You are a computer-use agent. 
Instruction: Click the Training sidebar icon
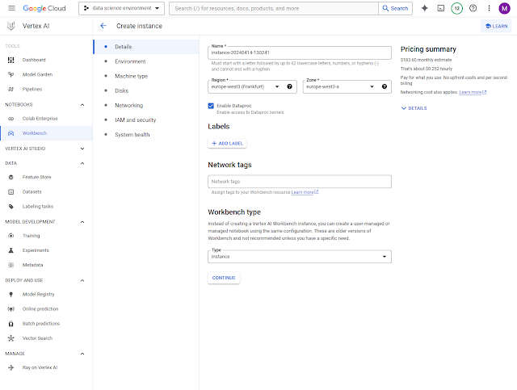click(x=11, y=236)
